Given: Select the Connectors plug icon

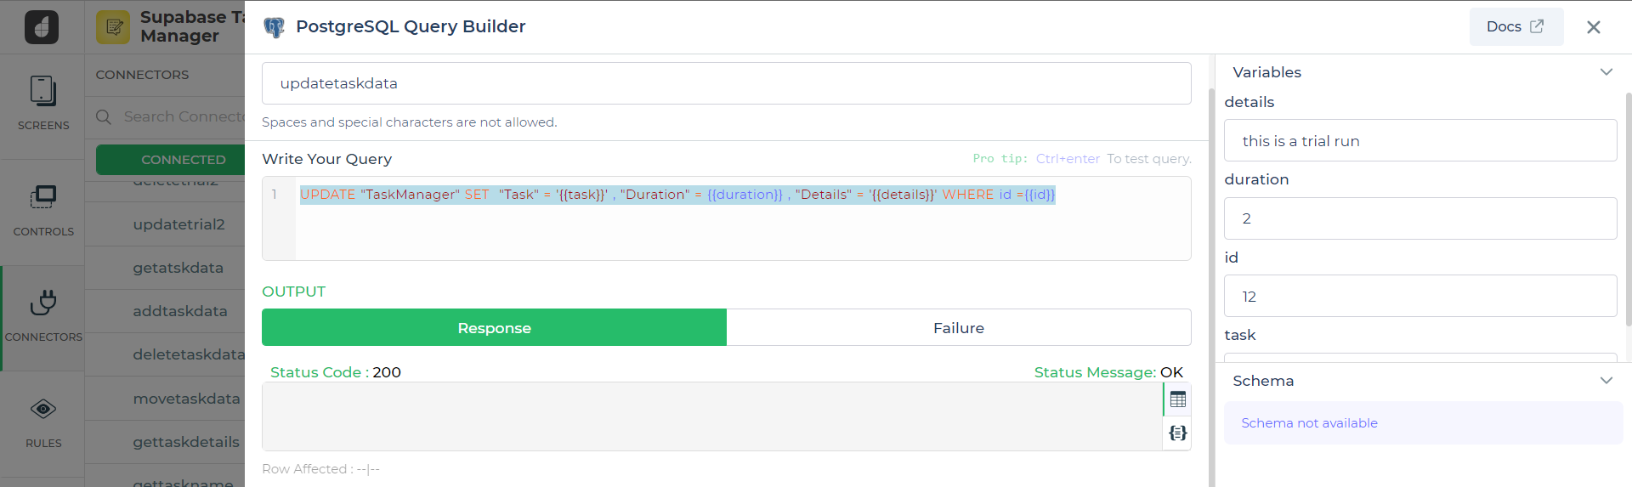Looking at the screenshot, I should [x=42, y=303].
